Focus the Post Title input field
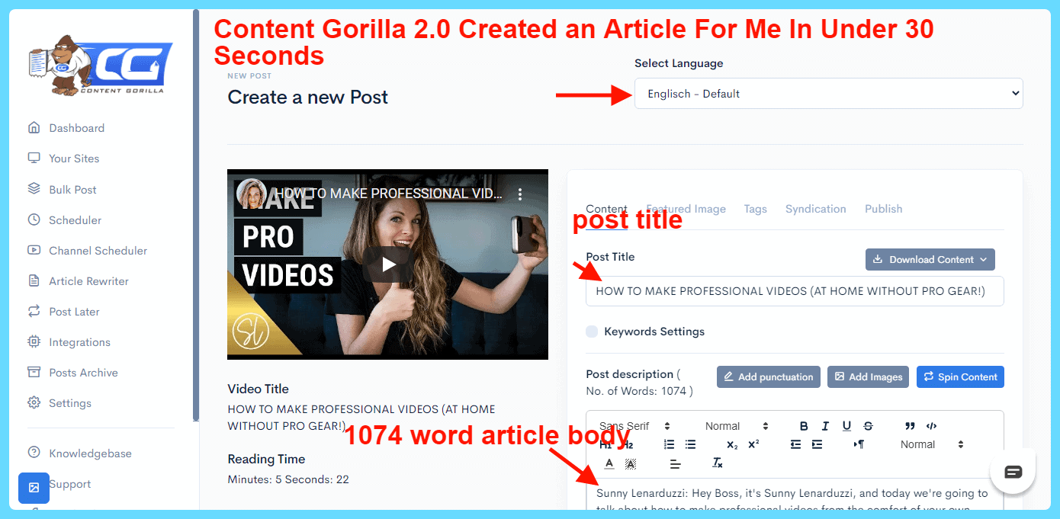The width and height of the screenshot is (1060, 519). click(795, 291)
